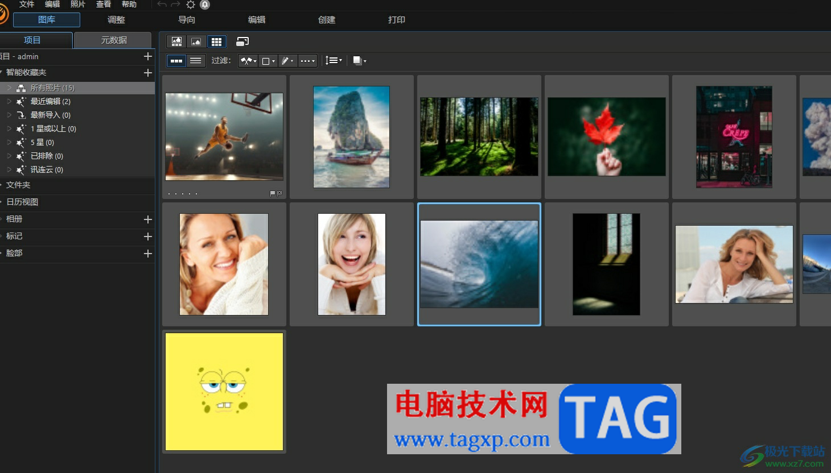Open the 编辑 menu in menu bar
The image size is (831, 473).
point(52,5)
